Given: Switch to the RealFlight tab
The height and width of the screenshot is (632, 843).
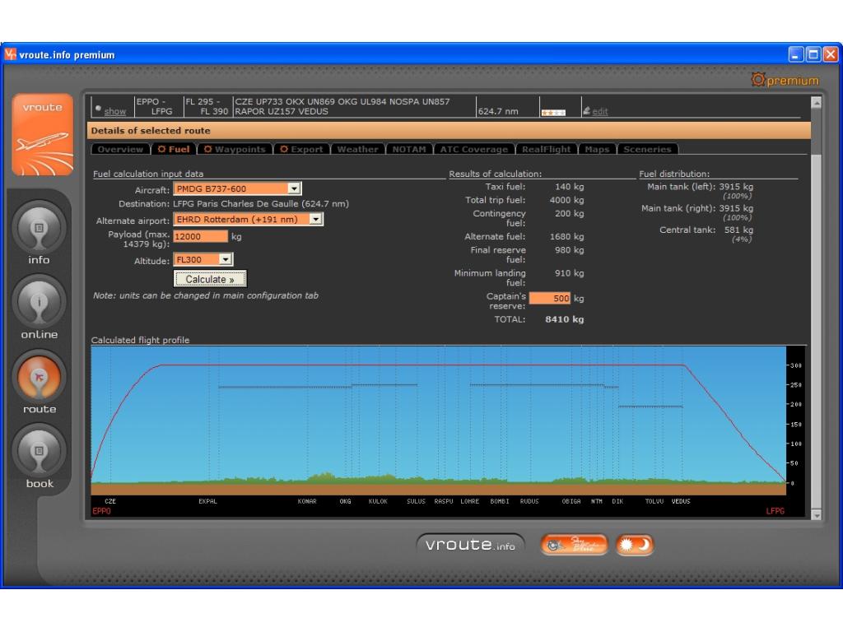Looking at the screenshot, I should point(547,150).
